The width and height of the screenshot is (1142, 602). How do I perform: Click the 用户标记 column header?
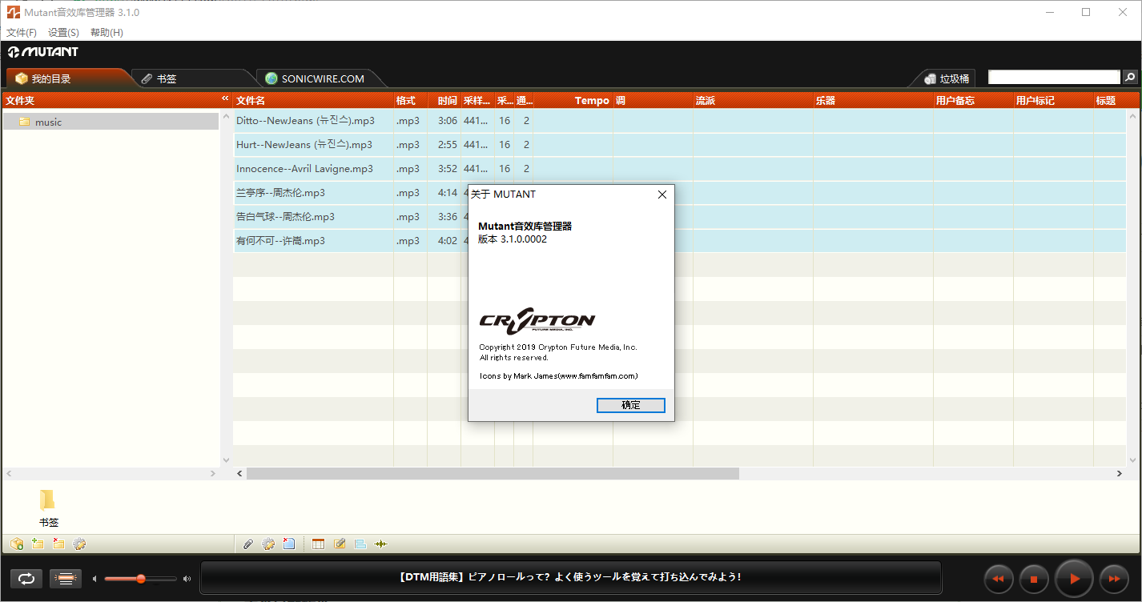(1053, 101)
